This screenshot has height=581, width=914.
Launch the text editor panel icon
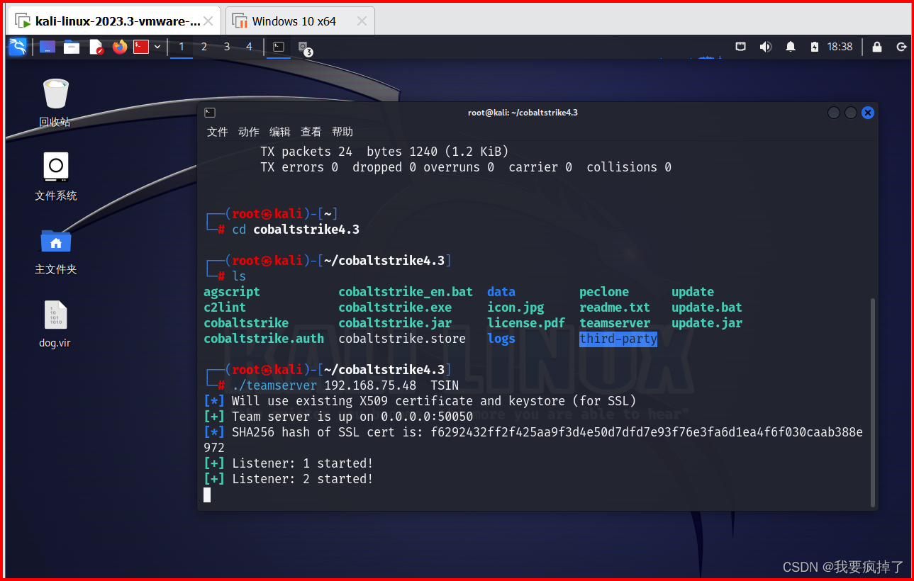96,47
